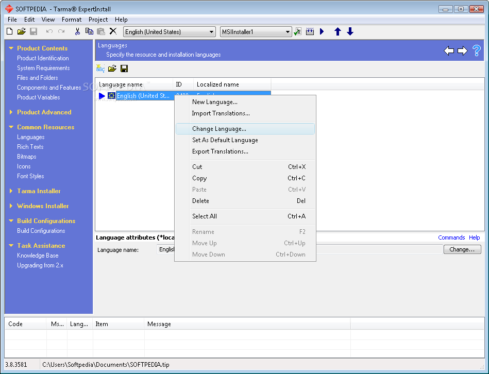Click the Undo arrow icon
The image size is (489, 374).
tap(49, 31)
